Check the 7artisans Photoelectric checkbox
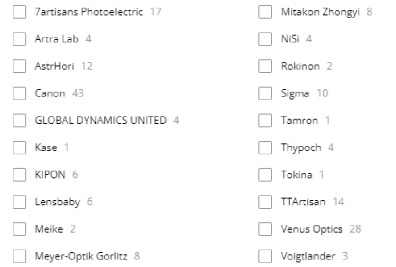 [19, 12]
